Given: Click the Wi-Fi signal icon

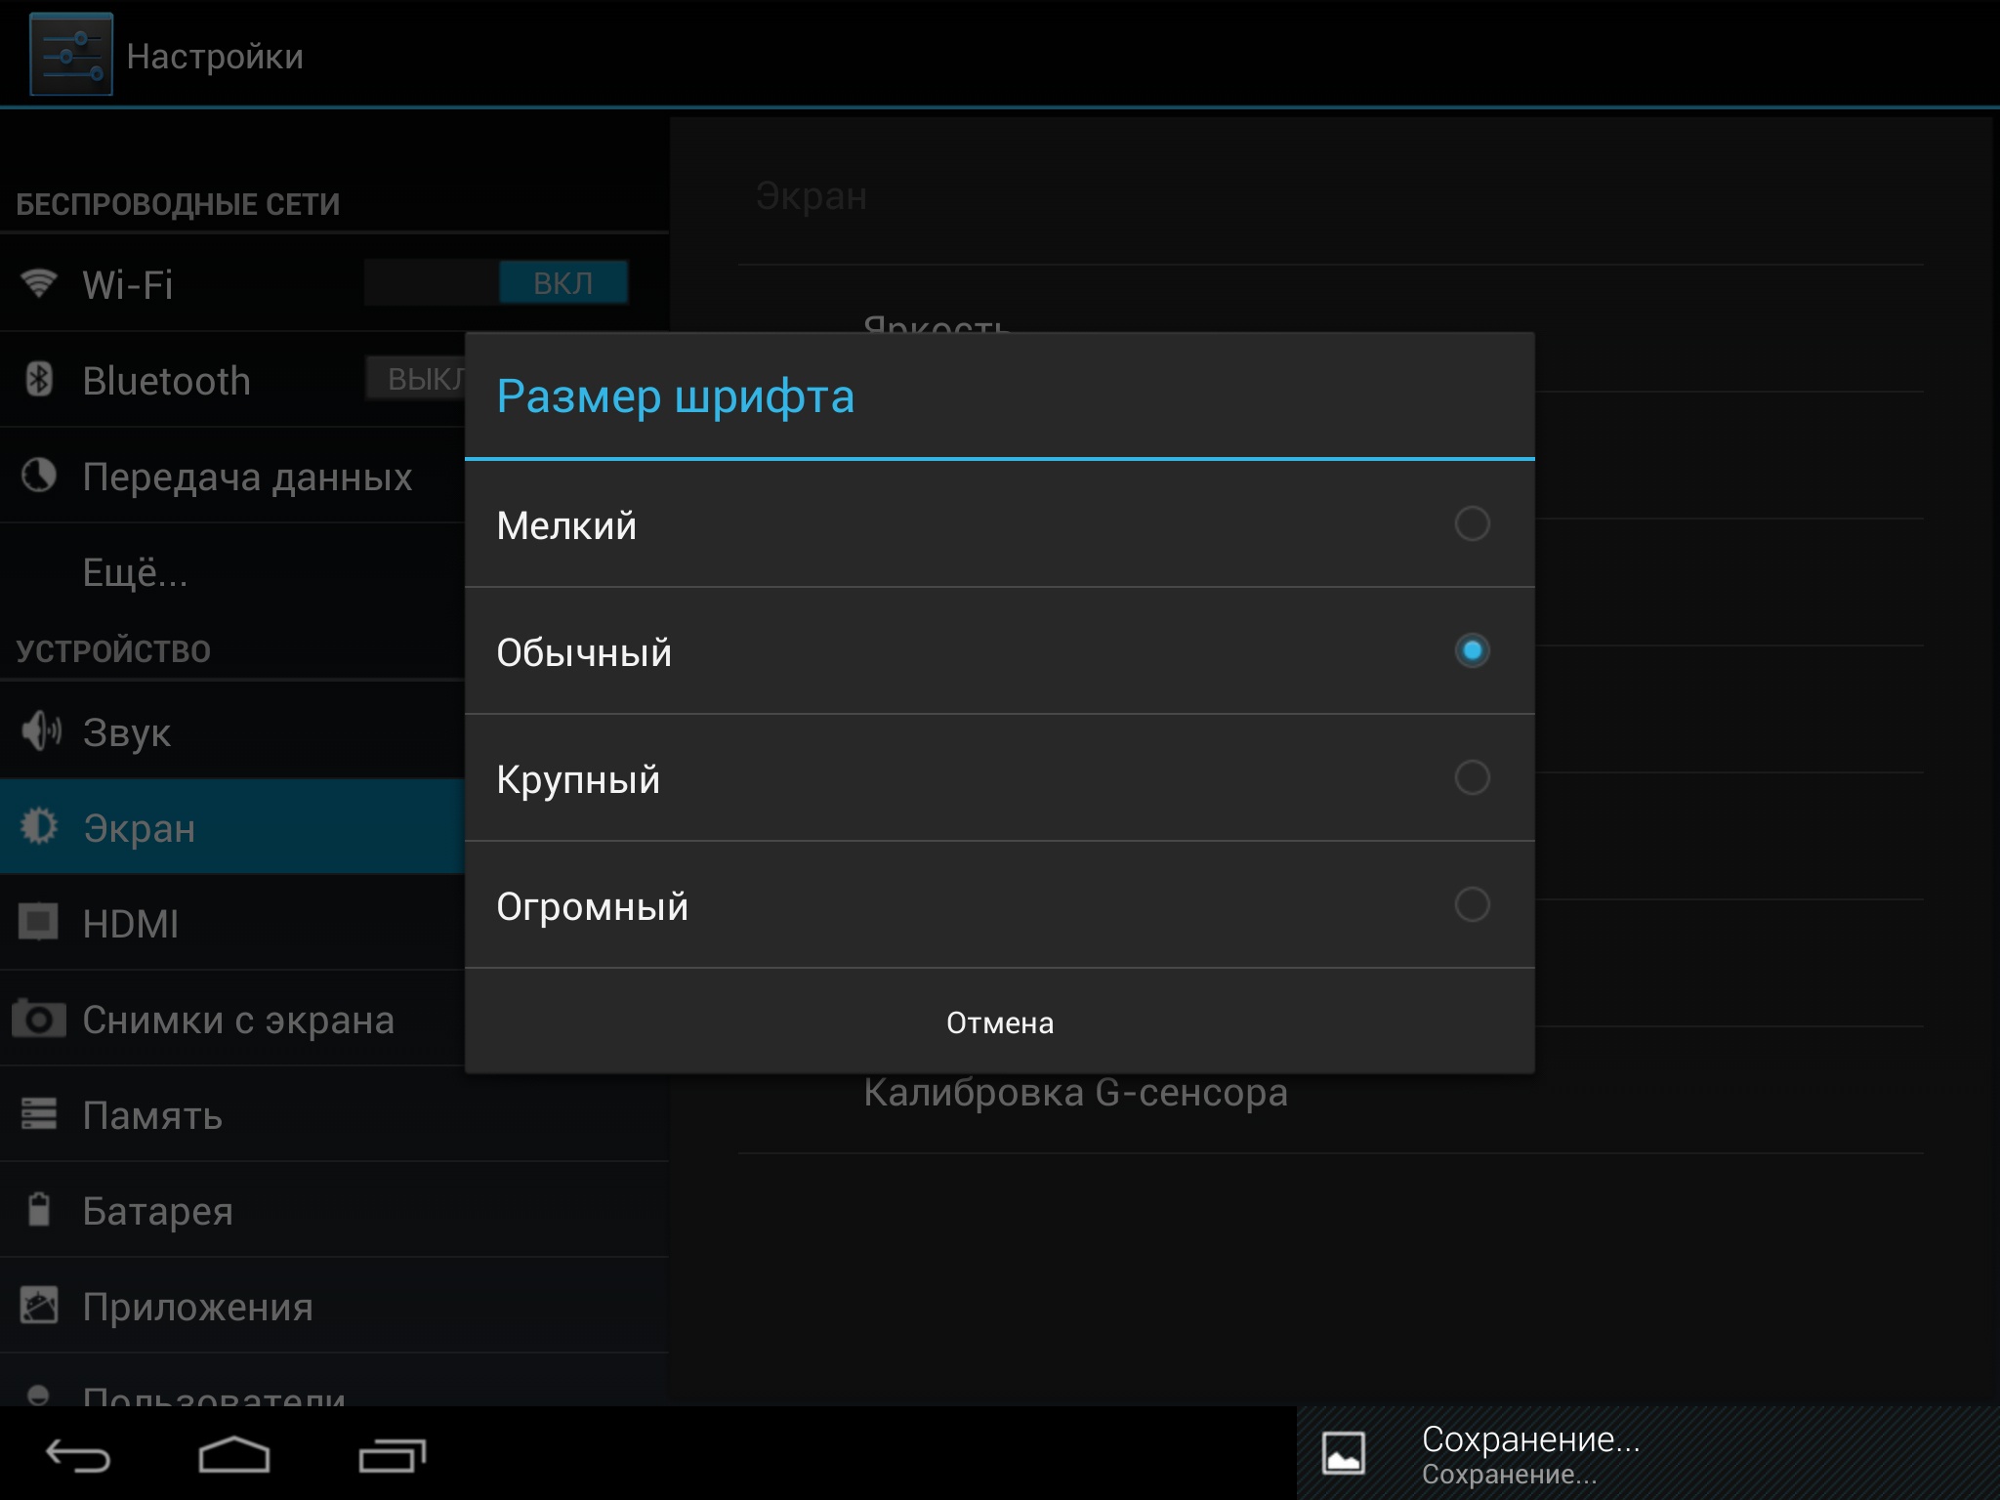Looking at the screenshot, I should coord(39,283).
